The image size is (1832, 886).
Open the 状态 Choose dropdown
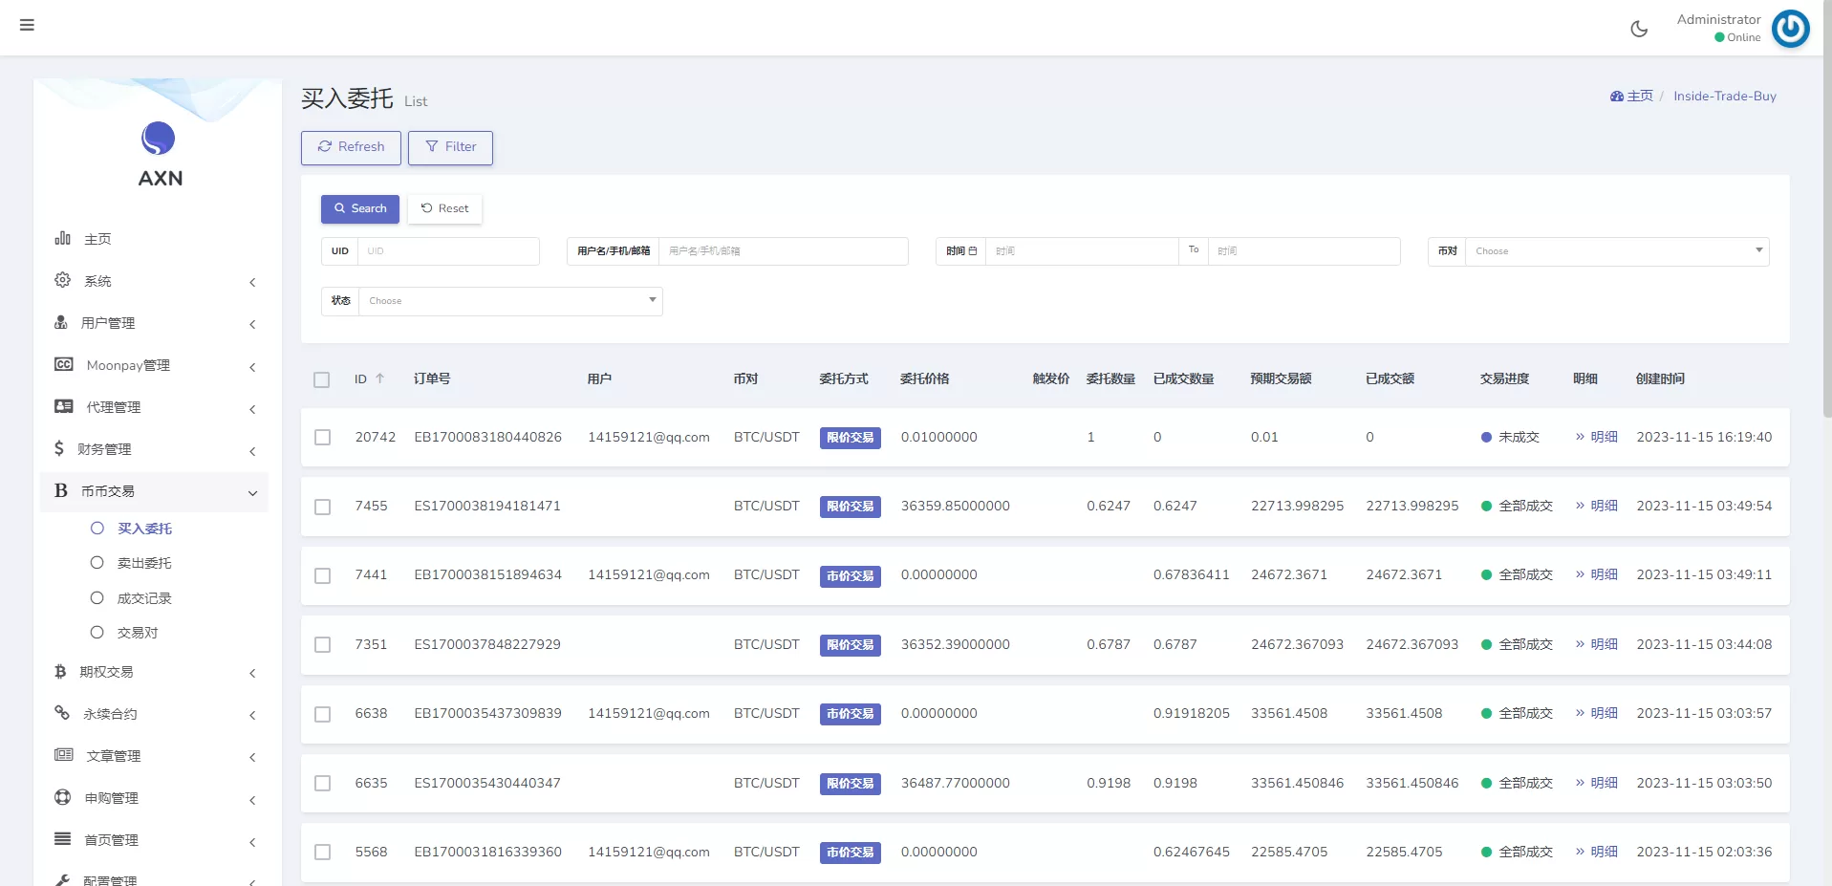coord(509,301)
